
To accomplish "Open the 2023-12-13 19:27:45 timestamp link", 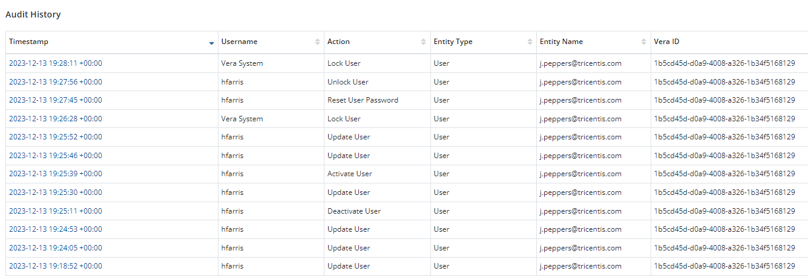I will tap(56, 100).
